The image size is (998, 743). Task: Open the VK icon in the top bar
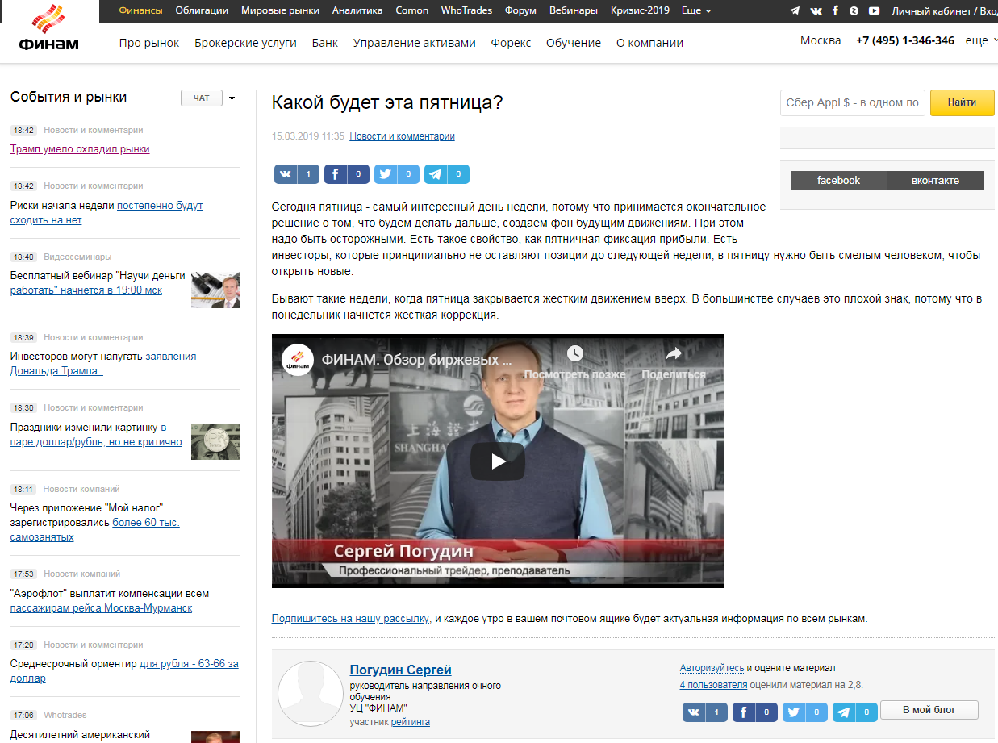pyautogui.click(x=816, y=10)
